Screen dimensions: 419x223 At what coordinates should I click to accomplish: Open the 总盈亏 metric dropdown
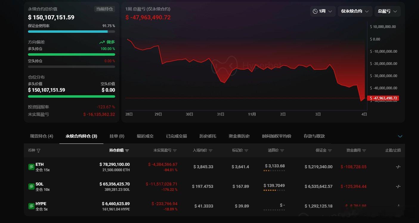click(x=387, y=11)
